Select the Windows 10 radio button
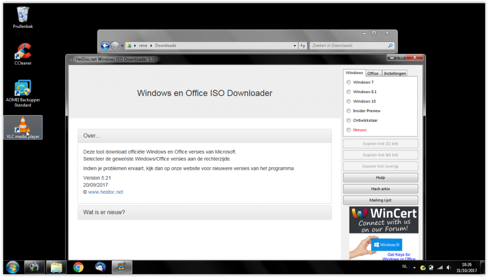Image resolution: width=488 pixels, height=277 pixels. [x=348, y=101]
